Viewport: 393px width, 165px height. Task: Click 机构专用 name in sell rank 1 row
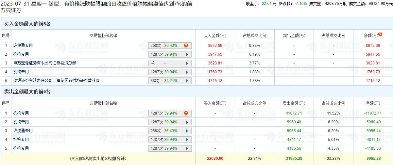point(21,113)
